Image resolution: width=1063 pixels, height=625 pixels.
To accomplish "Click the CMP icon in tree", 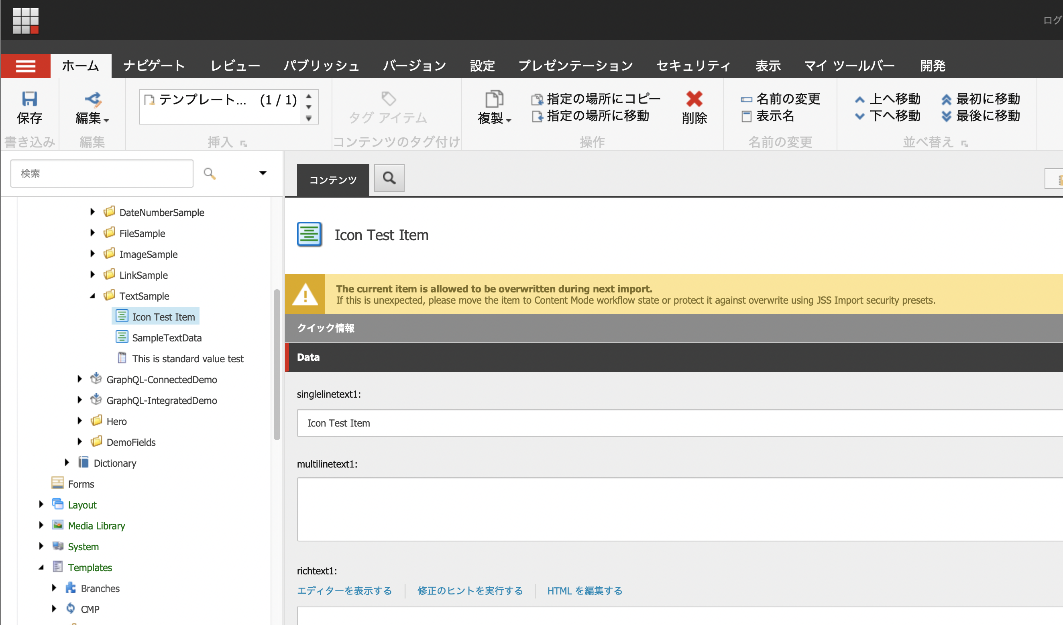I will point(70,608).
